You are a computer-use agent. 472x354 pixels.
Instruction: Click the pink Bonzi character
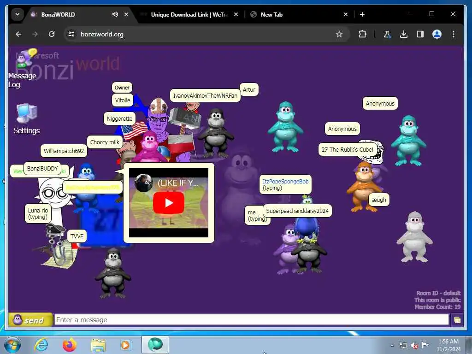(x=150, y=147)
